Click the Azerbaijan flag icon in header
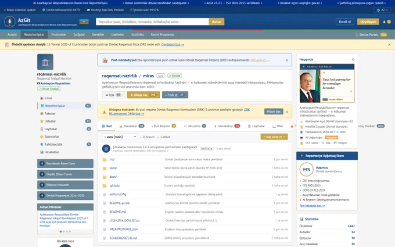Image resolution: width=395 pixels, height=247 pixels. click(84, 22)
